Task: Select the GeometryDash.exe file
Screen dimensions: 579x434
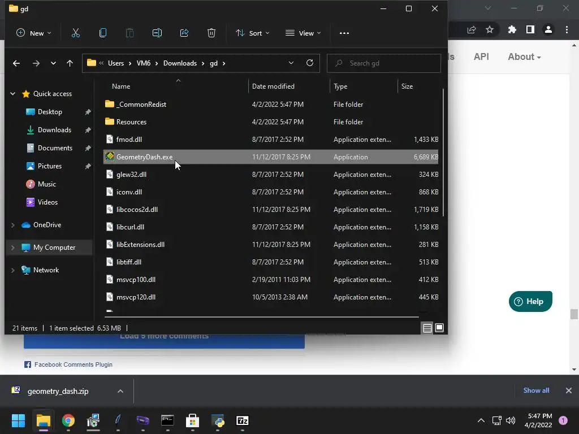Action: [x=271, y=157]
